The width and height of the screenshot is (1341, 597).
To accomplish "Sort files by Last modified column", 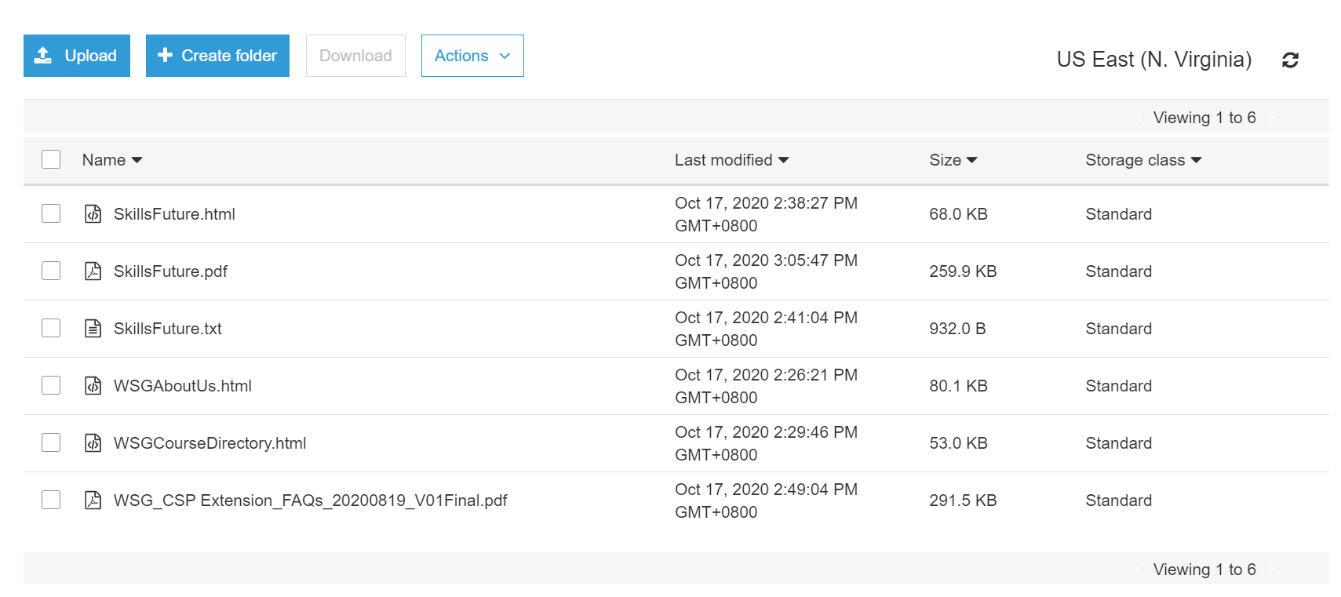I will (731, 160).
